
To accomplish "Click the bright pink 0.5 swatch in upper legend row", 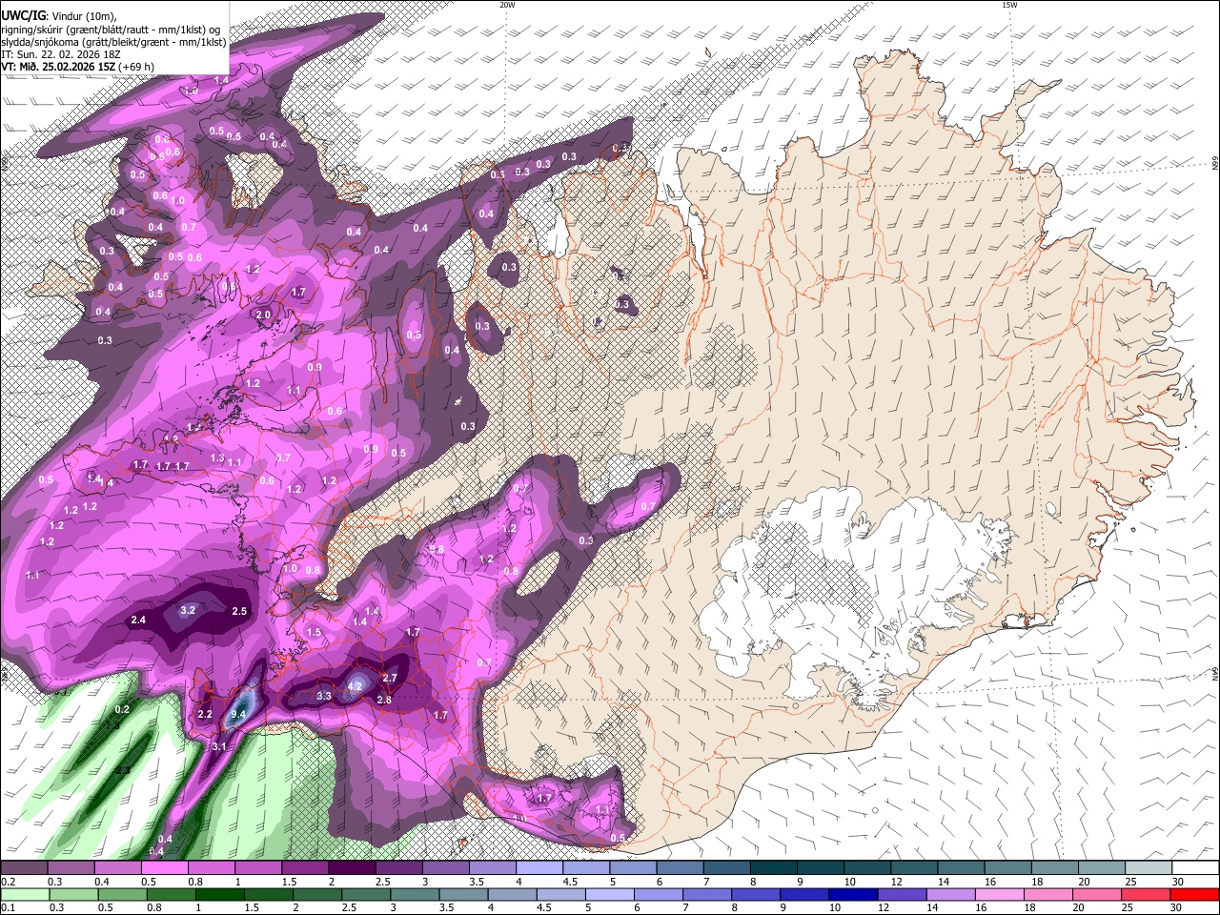I will click(164, 867).
